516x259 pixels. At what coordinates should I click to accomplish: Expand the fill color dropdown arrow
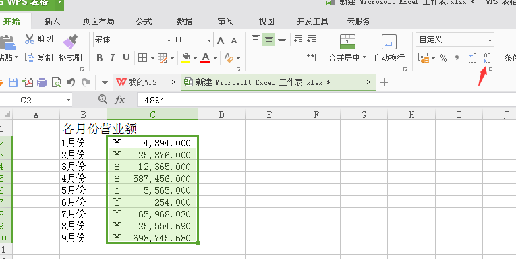(x=195, y=58)
